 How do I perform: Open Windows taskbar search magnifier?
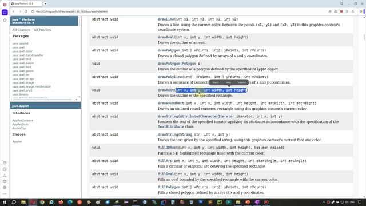[14, 202]
